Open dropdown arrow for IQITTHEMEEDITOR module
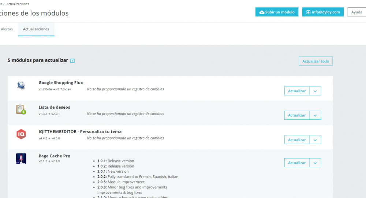366x198 pixels. [x=315, y=140]
